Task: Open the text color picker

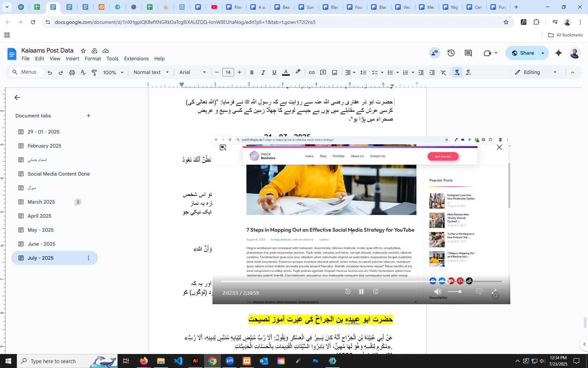Action: (x=286, y=73)
